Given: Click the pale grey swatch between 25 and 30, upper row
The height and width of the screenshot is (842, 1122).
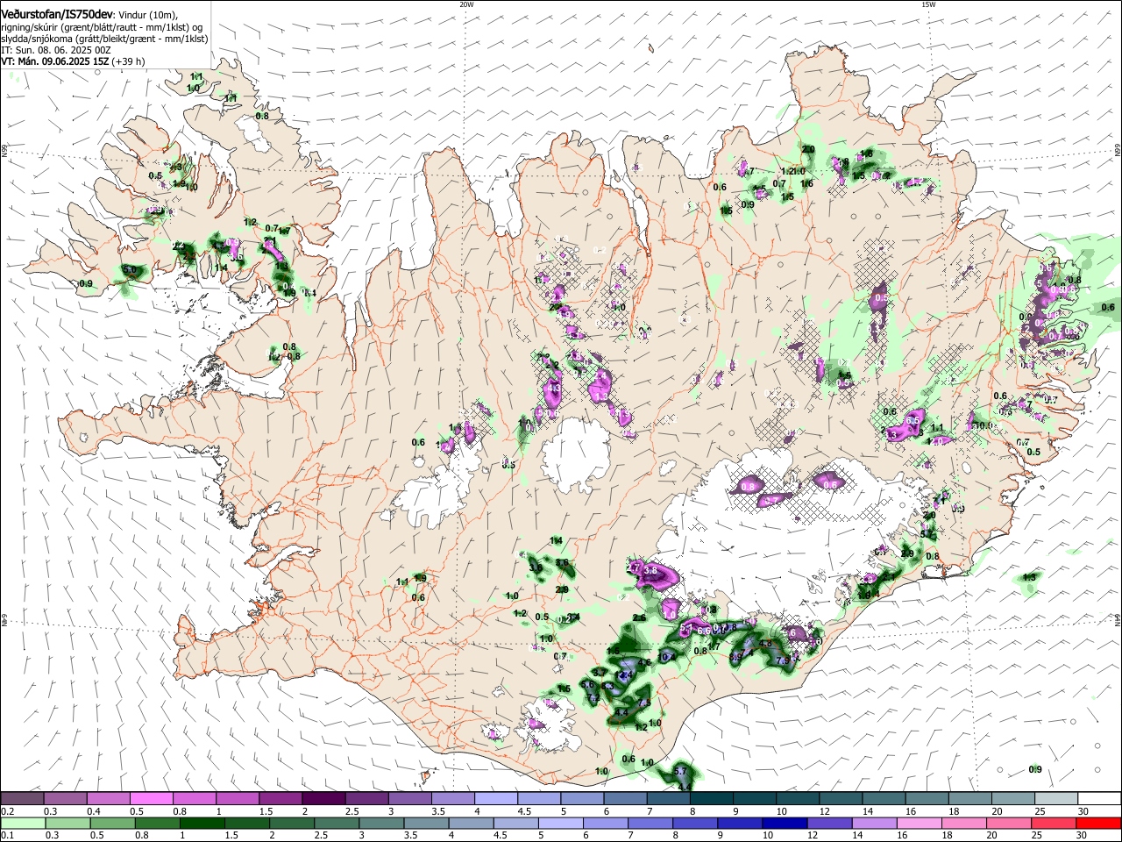Looking at the screenshot, I should [x=1055, y=799].
